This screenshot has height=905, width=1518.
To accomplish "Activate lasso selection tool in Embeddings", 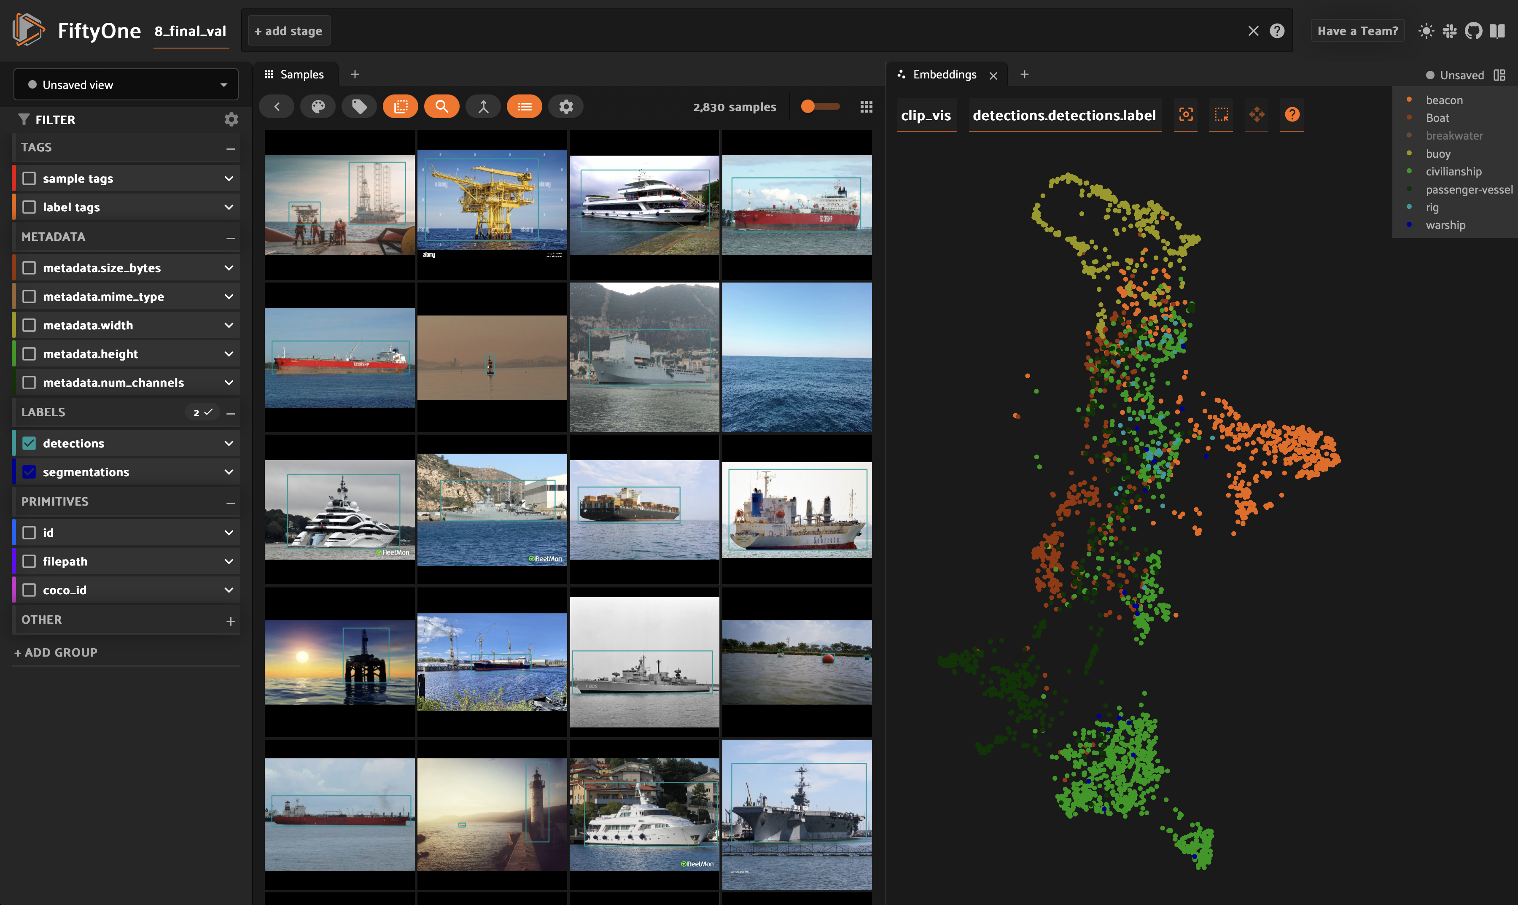I will click(x=1221, y=115).
